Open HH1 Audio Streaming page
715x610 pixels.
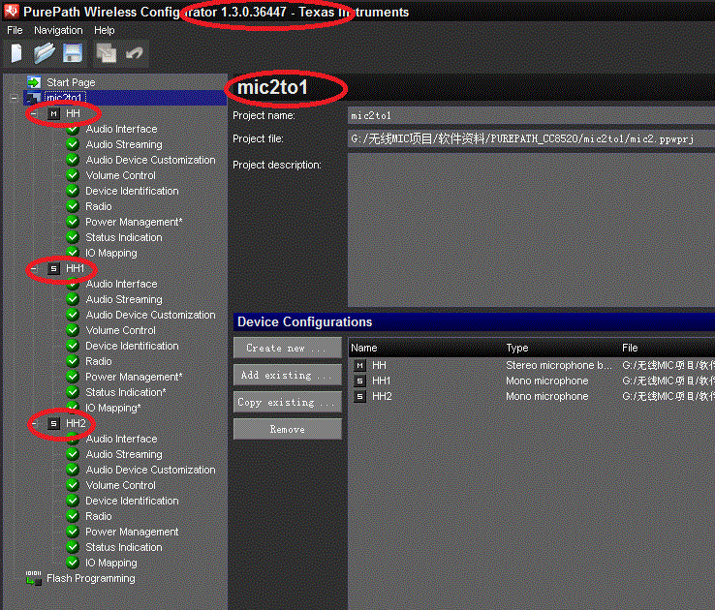point(124,299)
